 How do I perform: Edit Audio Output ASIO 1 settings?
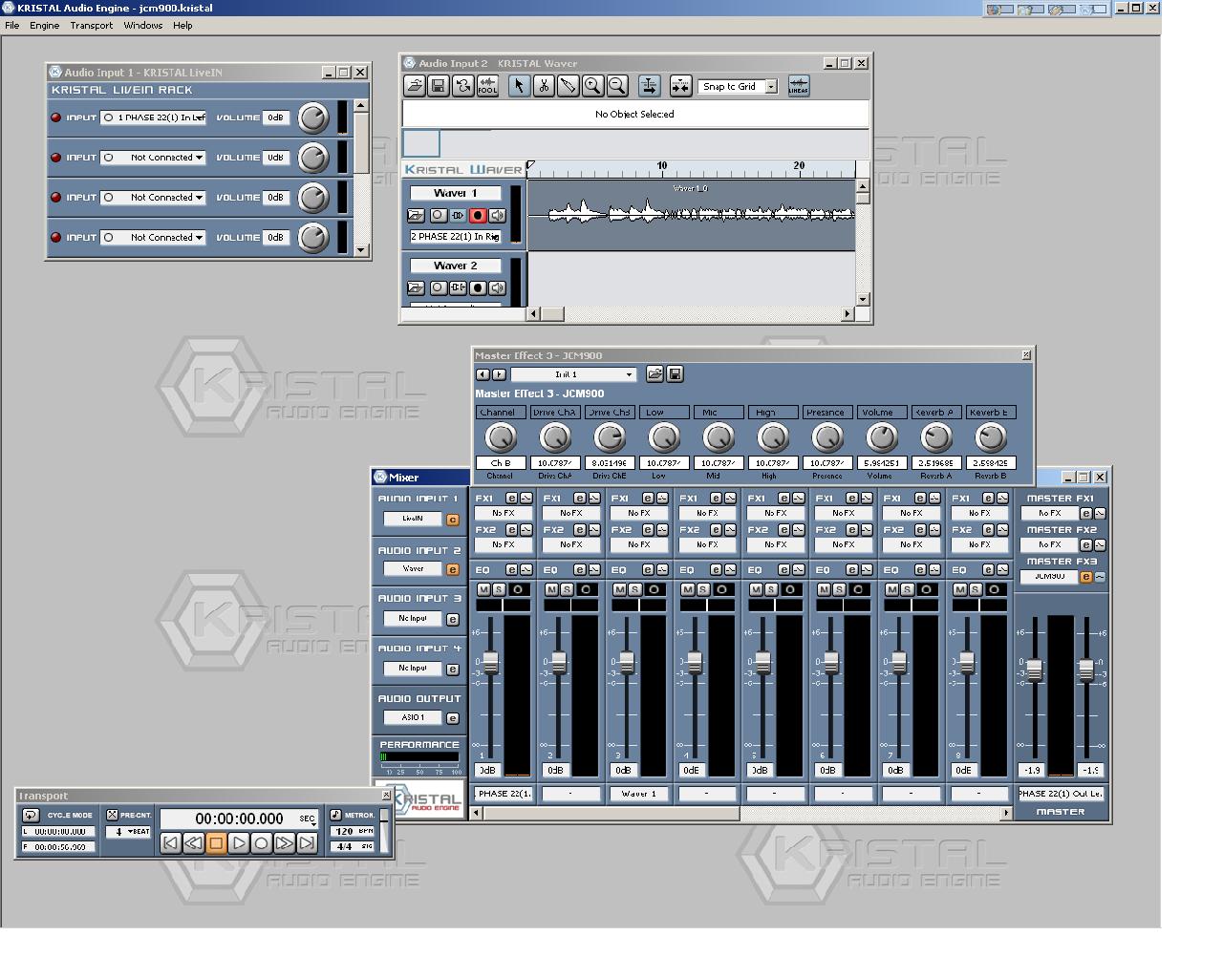(453, 718)
